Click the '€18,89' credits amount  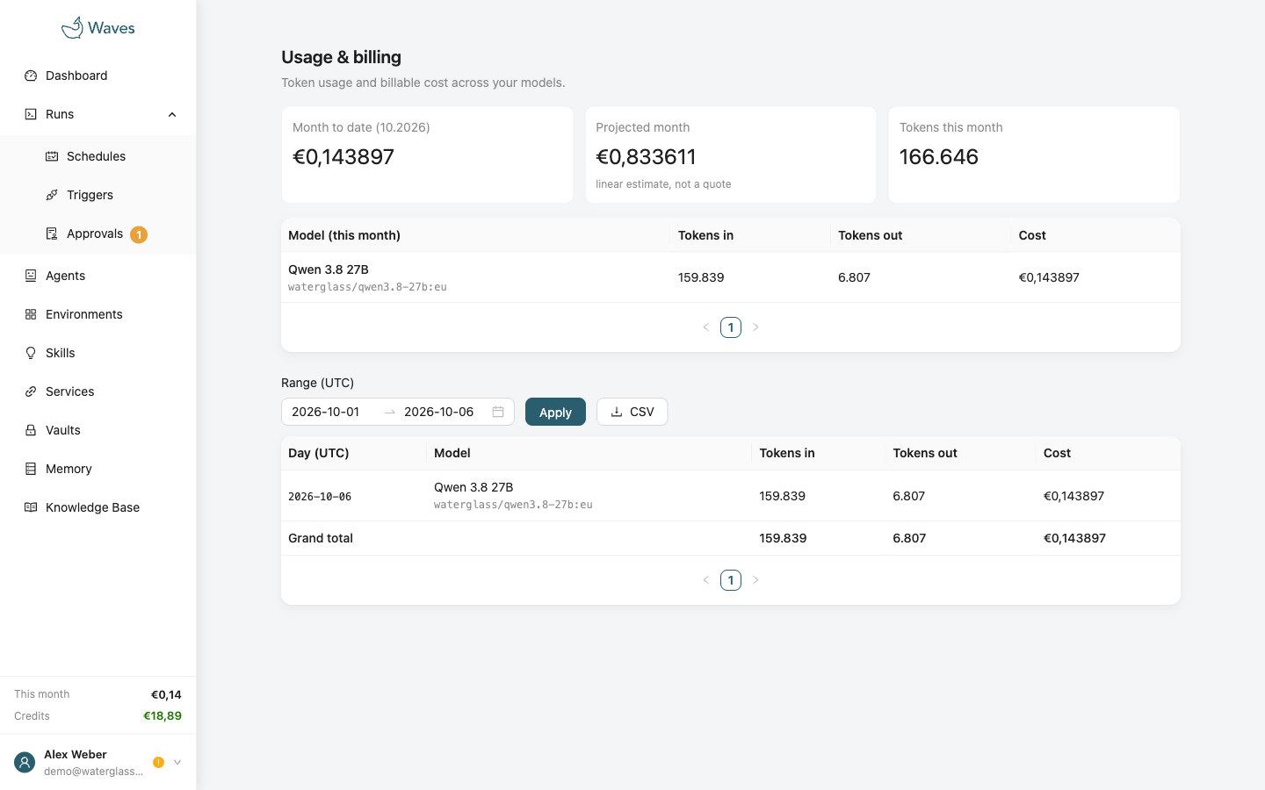click(x=163, y=716)
